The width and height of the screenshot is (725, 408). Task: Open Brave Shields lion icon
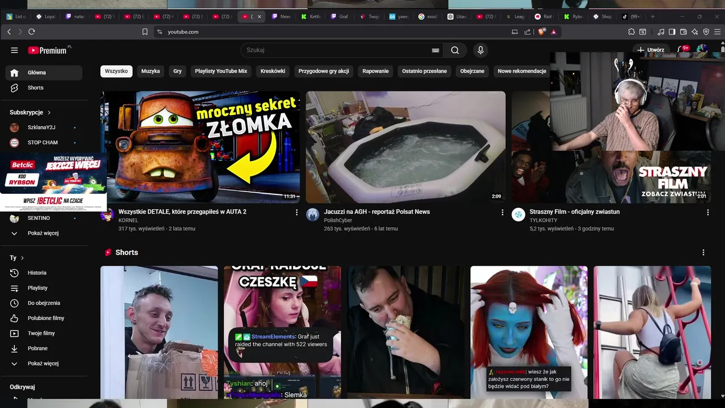[542, 32]
